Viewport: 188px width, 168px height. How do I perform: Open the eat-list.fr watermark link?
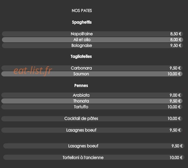[x=33, y=71]
